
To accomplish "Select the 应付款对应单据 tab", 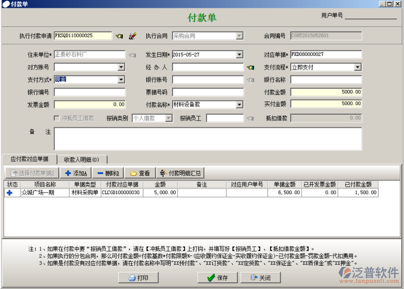I will coord(29,159).
